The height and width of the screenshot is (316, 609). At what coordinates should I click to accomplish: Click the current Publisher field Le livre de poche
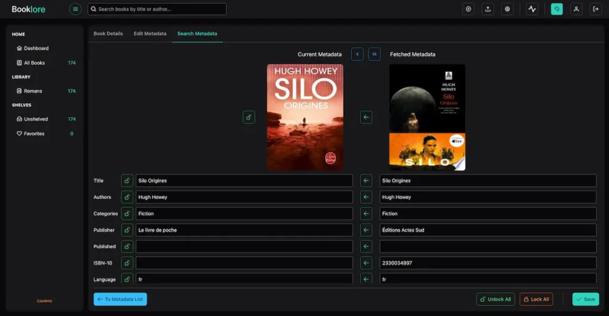(244, 230)
